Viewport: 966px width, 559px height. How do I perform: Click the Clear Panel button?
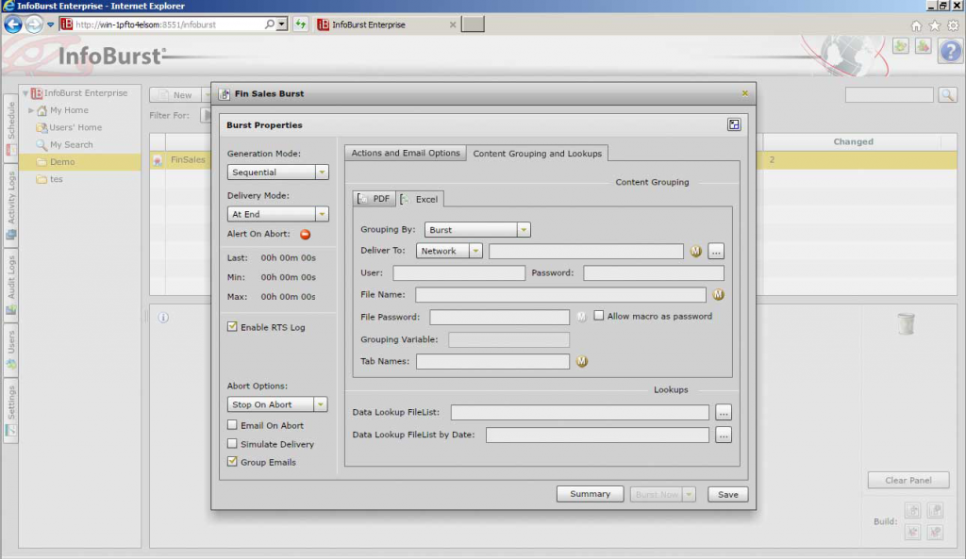point(908,480)
